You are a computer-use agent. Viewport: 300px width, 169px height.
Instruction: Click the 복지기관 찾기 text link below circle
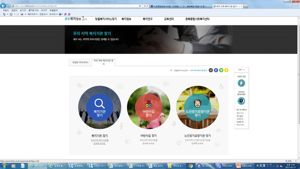pos(100,136)
